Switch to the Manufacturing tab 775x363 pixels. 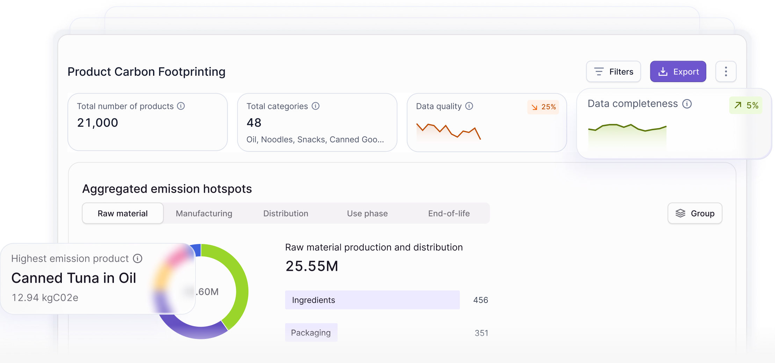click(204, 213)
